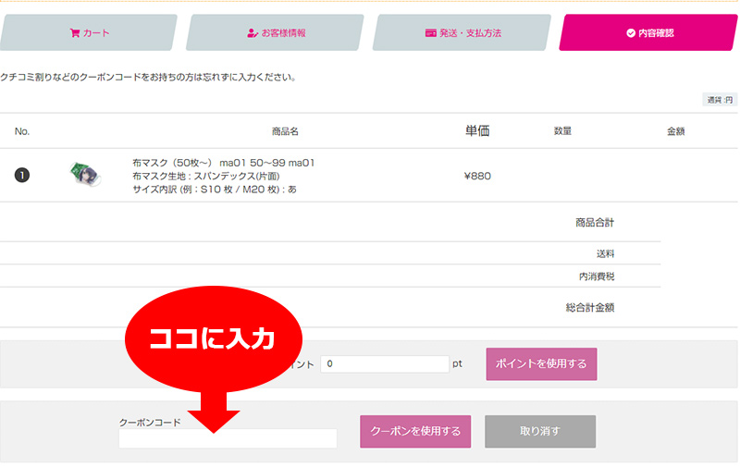Image resolution: width=740 pixels, height=467 pixels.
Task: Click the ¥880 unit price
Action: (x=476, y=176)
